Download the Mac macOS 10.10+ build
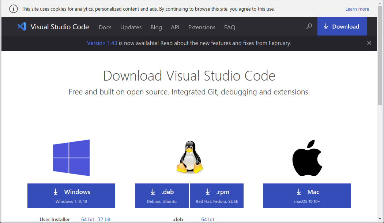384x223 pixels. 307,196
